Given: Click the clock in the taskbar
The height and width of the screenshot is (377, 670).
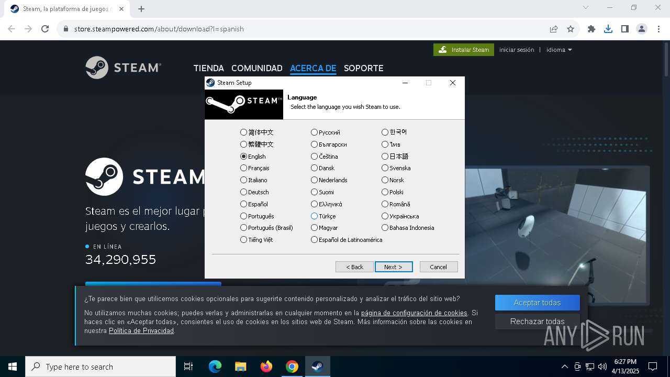Looking at the screenshot, I should click(626, 367).
